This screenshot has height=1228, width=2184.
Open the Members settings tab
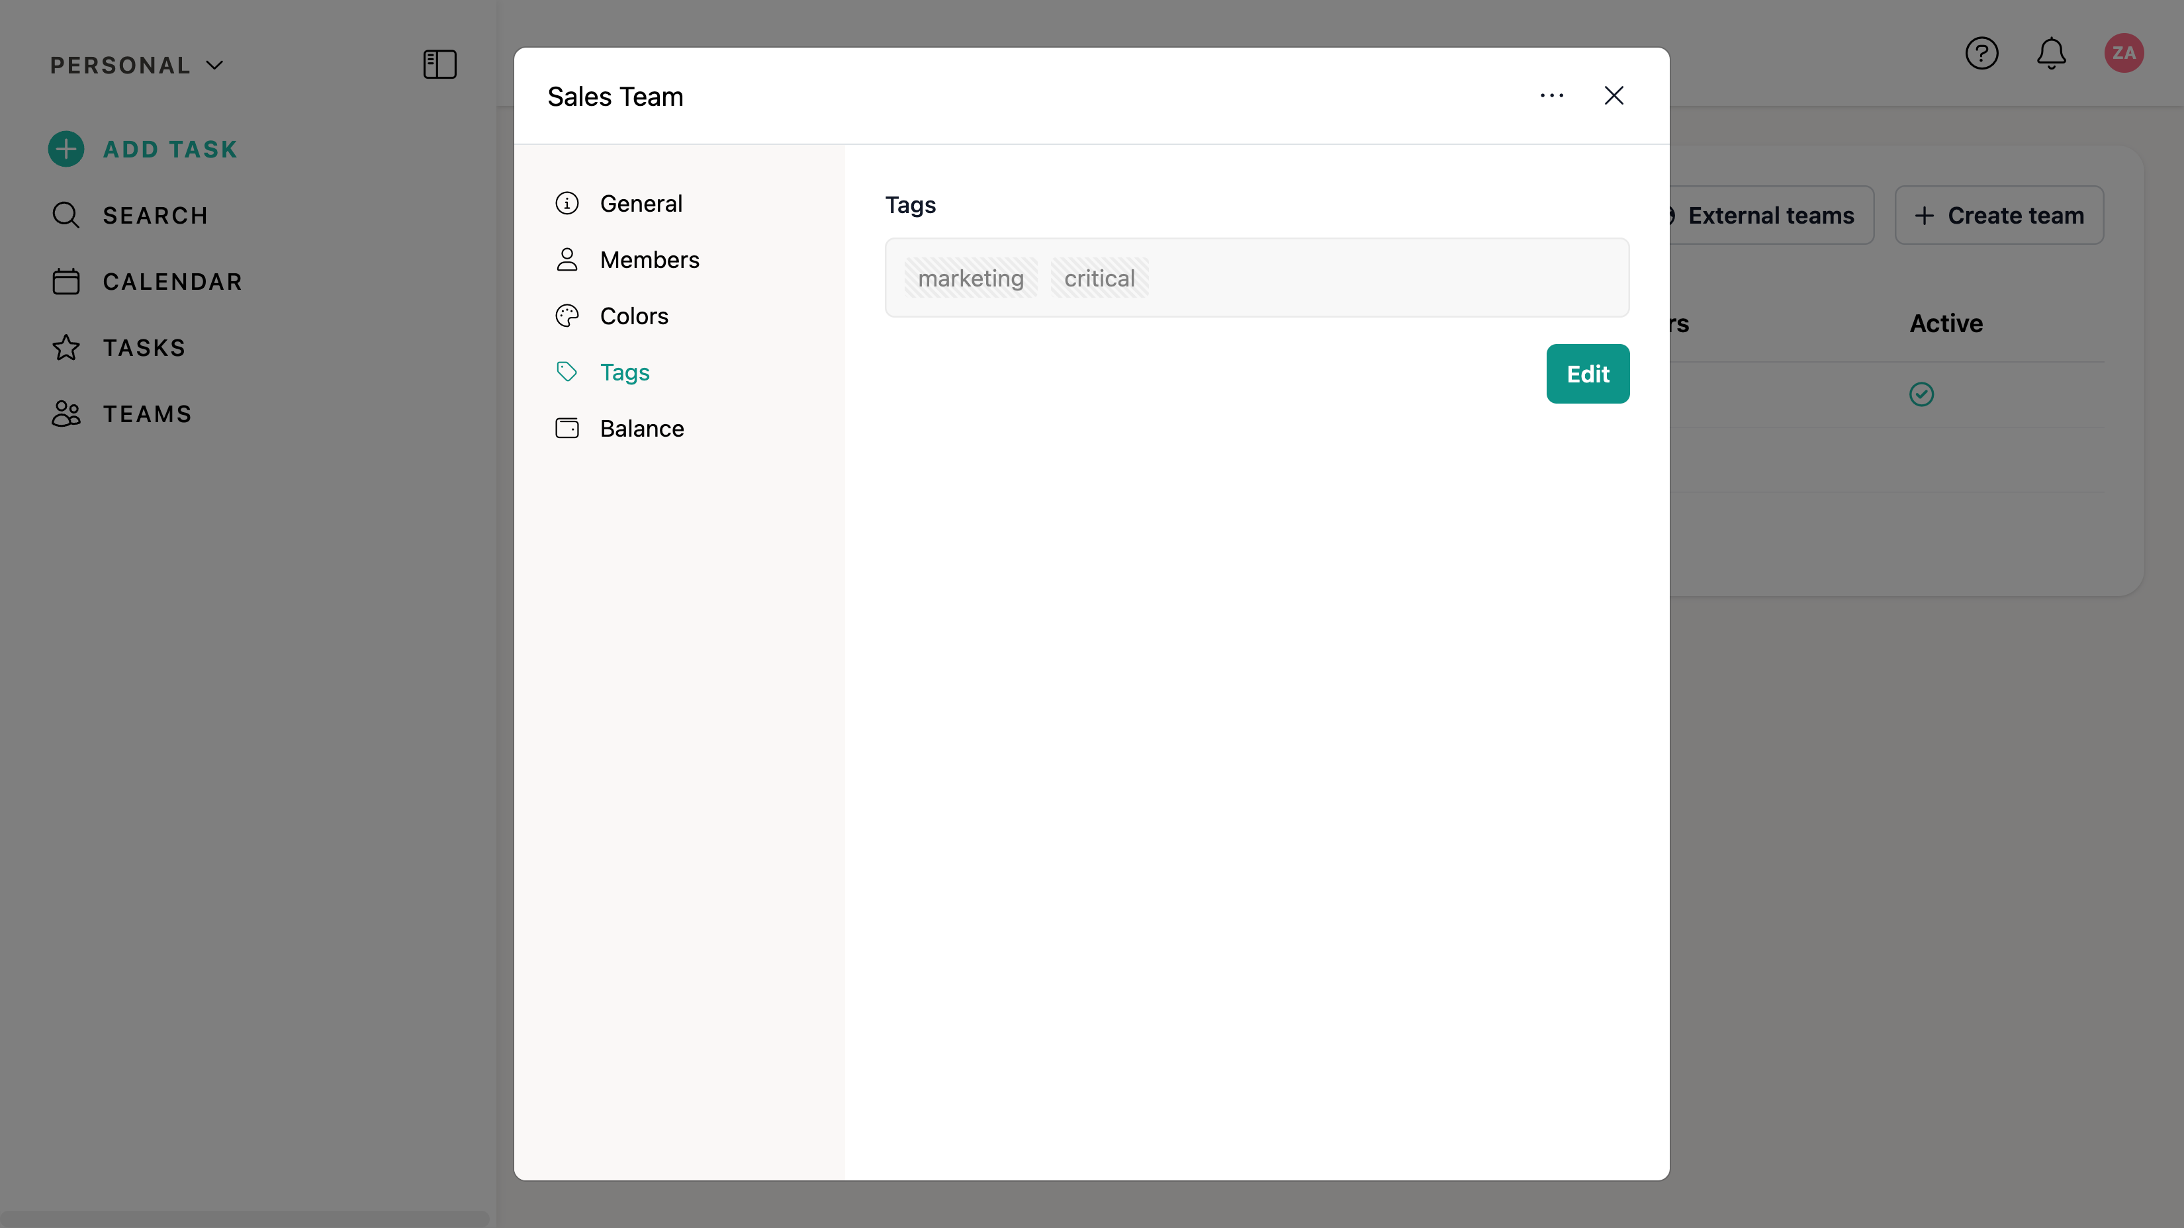click(x=649, y=259)
